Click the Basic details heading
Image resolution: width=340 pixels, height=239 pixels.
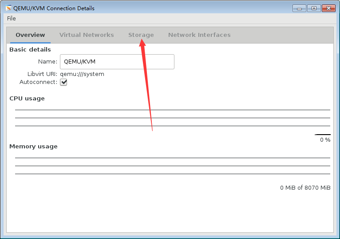(x=30, y=49)
